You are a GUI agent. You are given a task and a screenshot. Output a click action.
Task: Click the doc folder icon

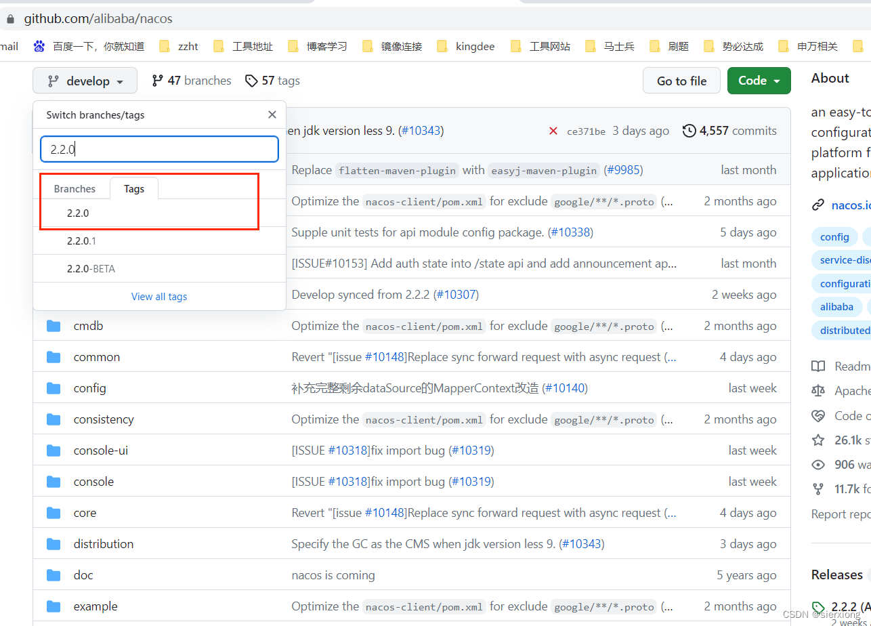point(54,575)
